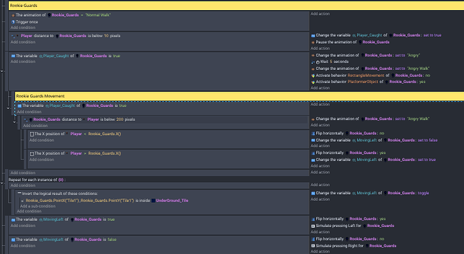Click icon of first Change animation to "Angry Walk" action
The width and height of the screenshot is (464, 254).
[313, 69]
